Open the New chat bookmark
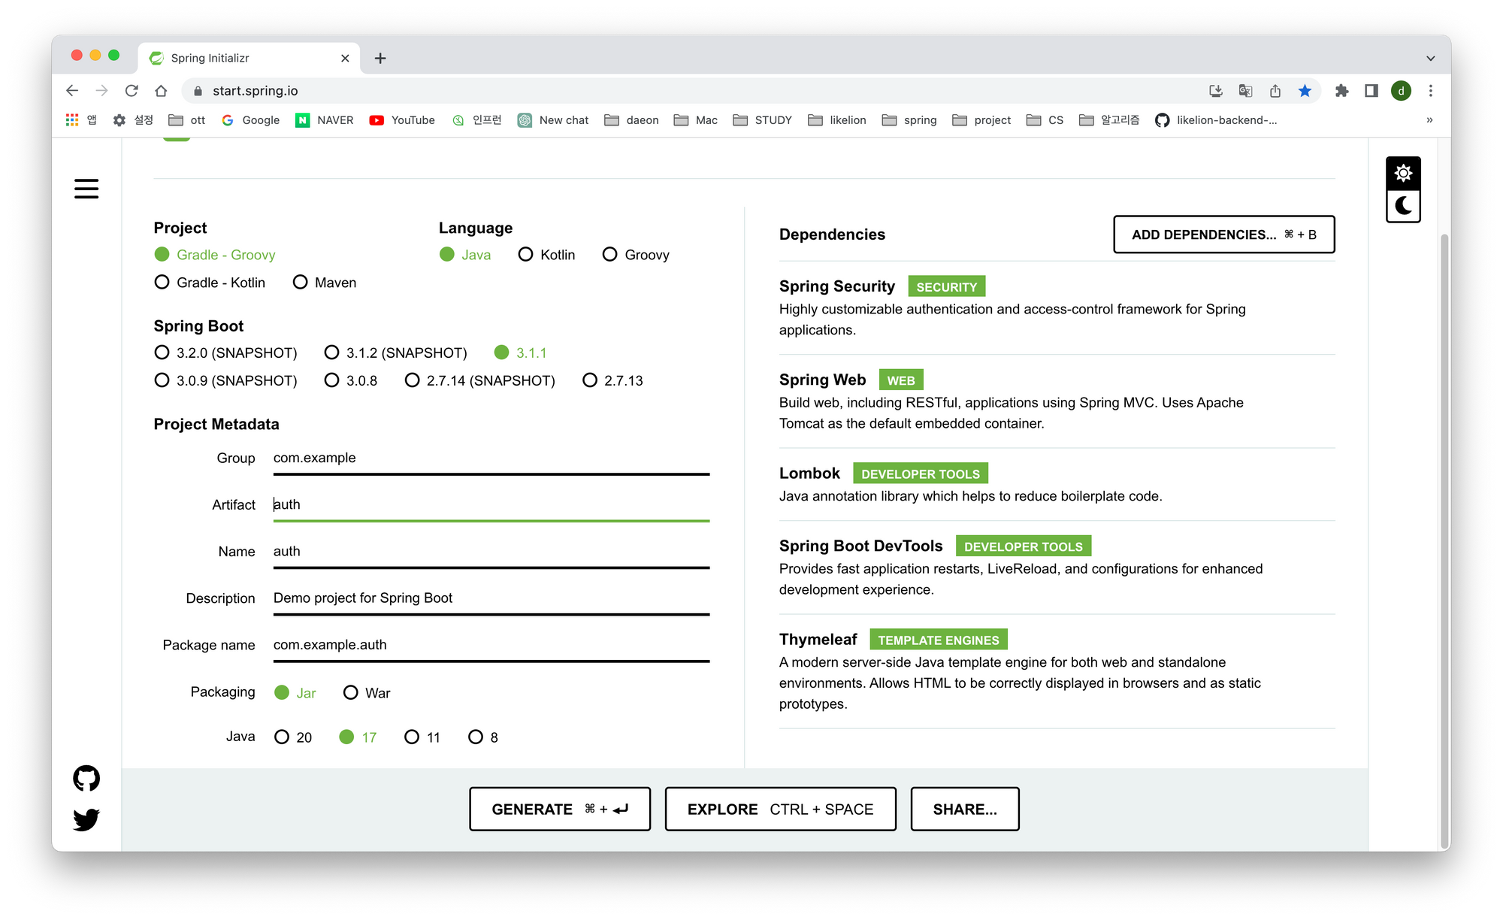 pos(553,120)
